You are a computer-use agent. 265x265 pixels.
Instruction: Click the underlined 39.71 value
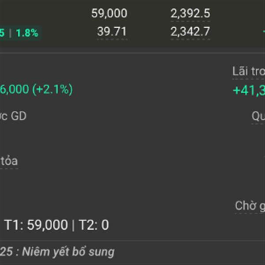point(112,32)
